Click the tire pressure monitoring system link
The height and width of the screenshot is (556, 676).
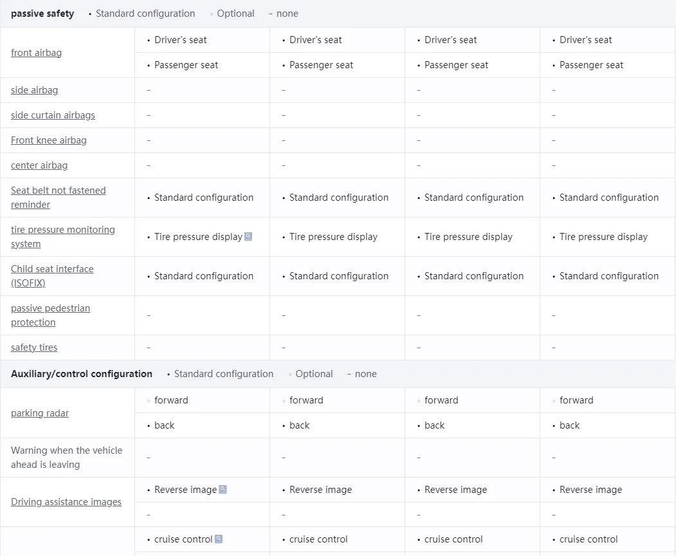tap(62, 237)
